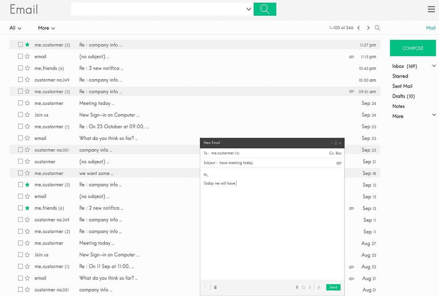Unstar the starred 'Re : 2 new notiftca' email
439x296 pixels.
pos(27,208)
